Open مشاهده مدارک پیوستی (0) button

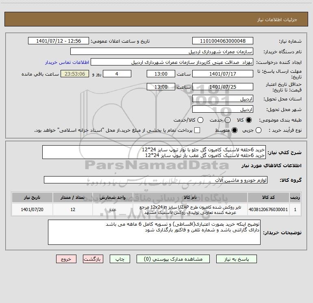(173, 259)
